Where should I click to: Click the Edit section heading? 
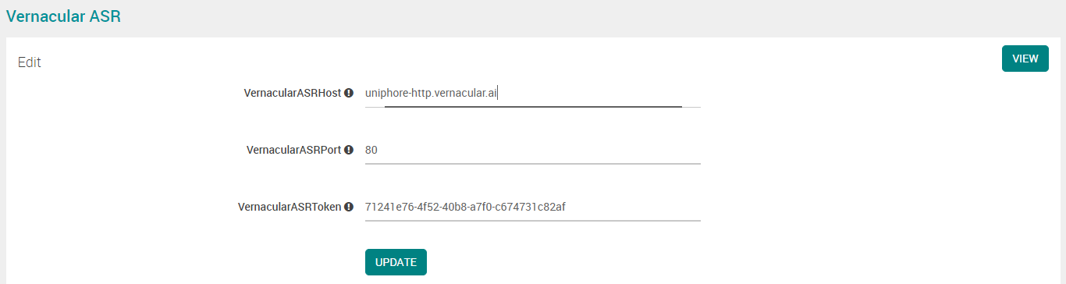(x=30, y=62)
